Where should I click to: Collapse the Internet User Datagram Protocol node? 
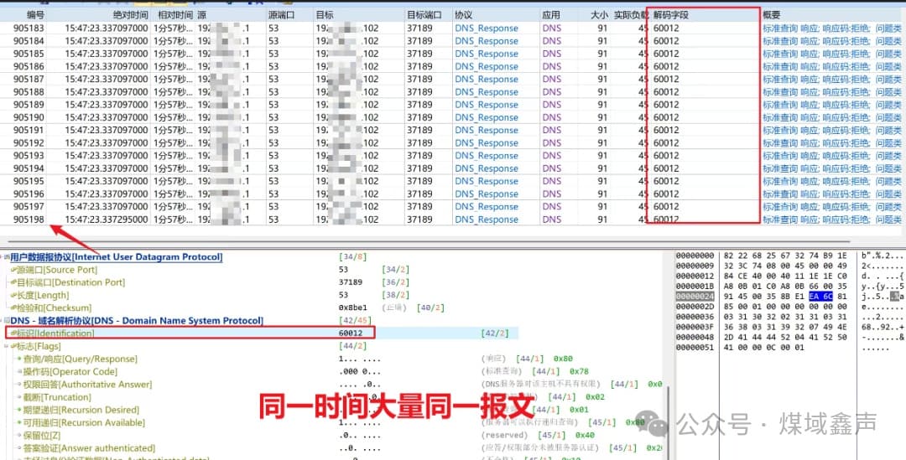click(x=5, y=257)
